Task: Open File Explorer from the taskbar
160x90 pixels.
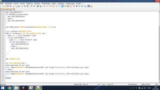Action: [x=16, y=88]
